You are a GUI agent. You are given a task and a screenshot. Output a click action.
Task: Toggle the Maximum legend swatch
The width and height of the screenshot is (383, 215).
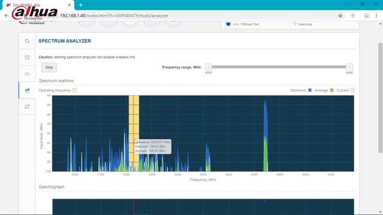[x=310, y=90]
